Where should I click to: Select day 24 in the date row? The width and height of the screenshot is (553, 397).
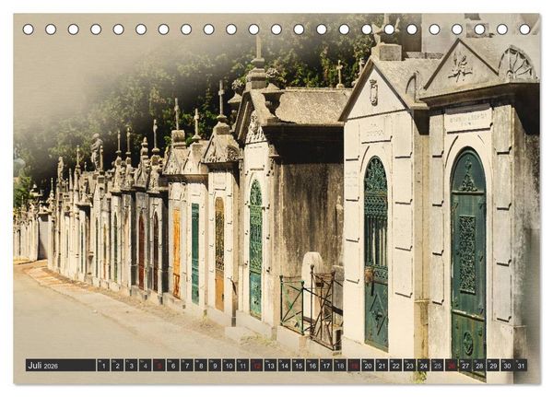point(424,366)
